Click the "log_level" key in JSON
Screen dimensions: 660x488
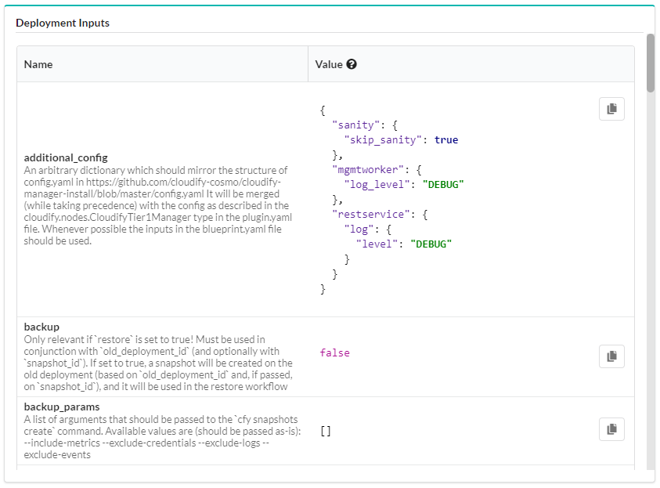click(x=377, y=184)
